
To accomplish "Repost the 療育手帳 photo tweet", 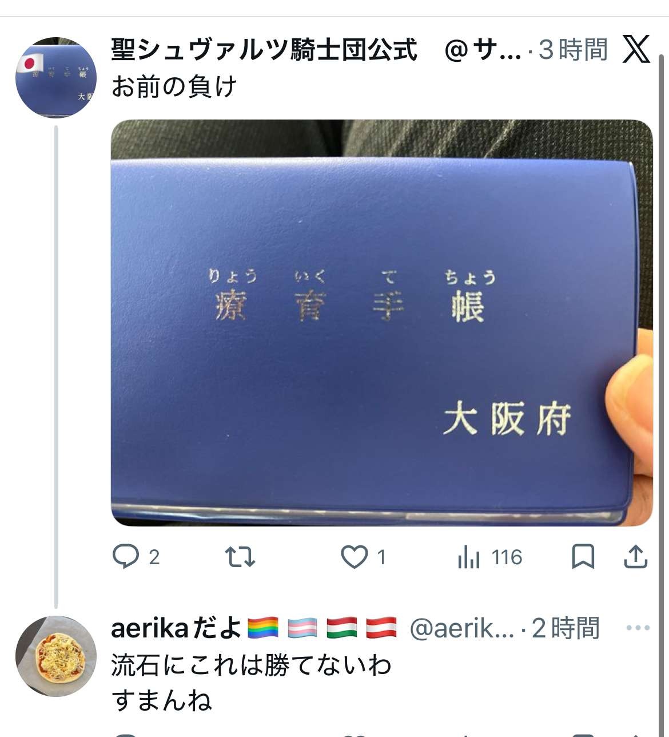I will (240, 556).
